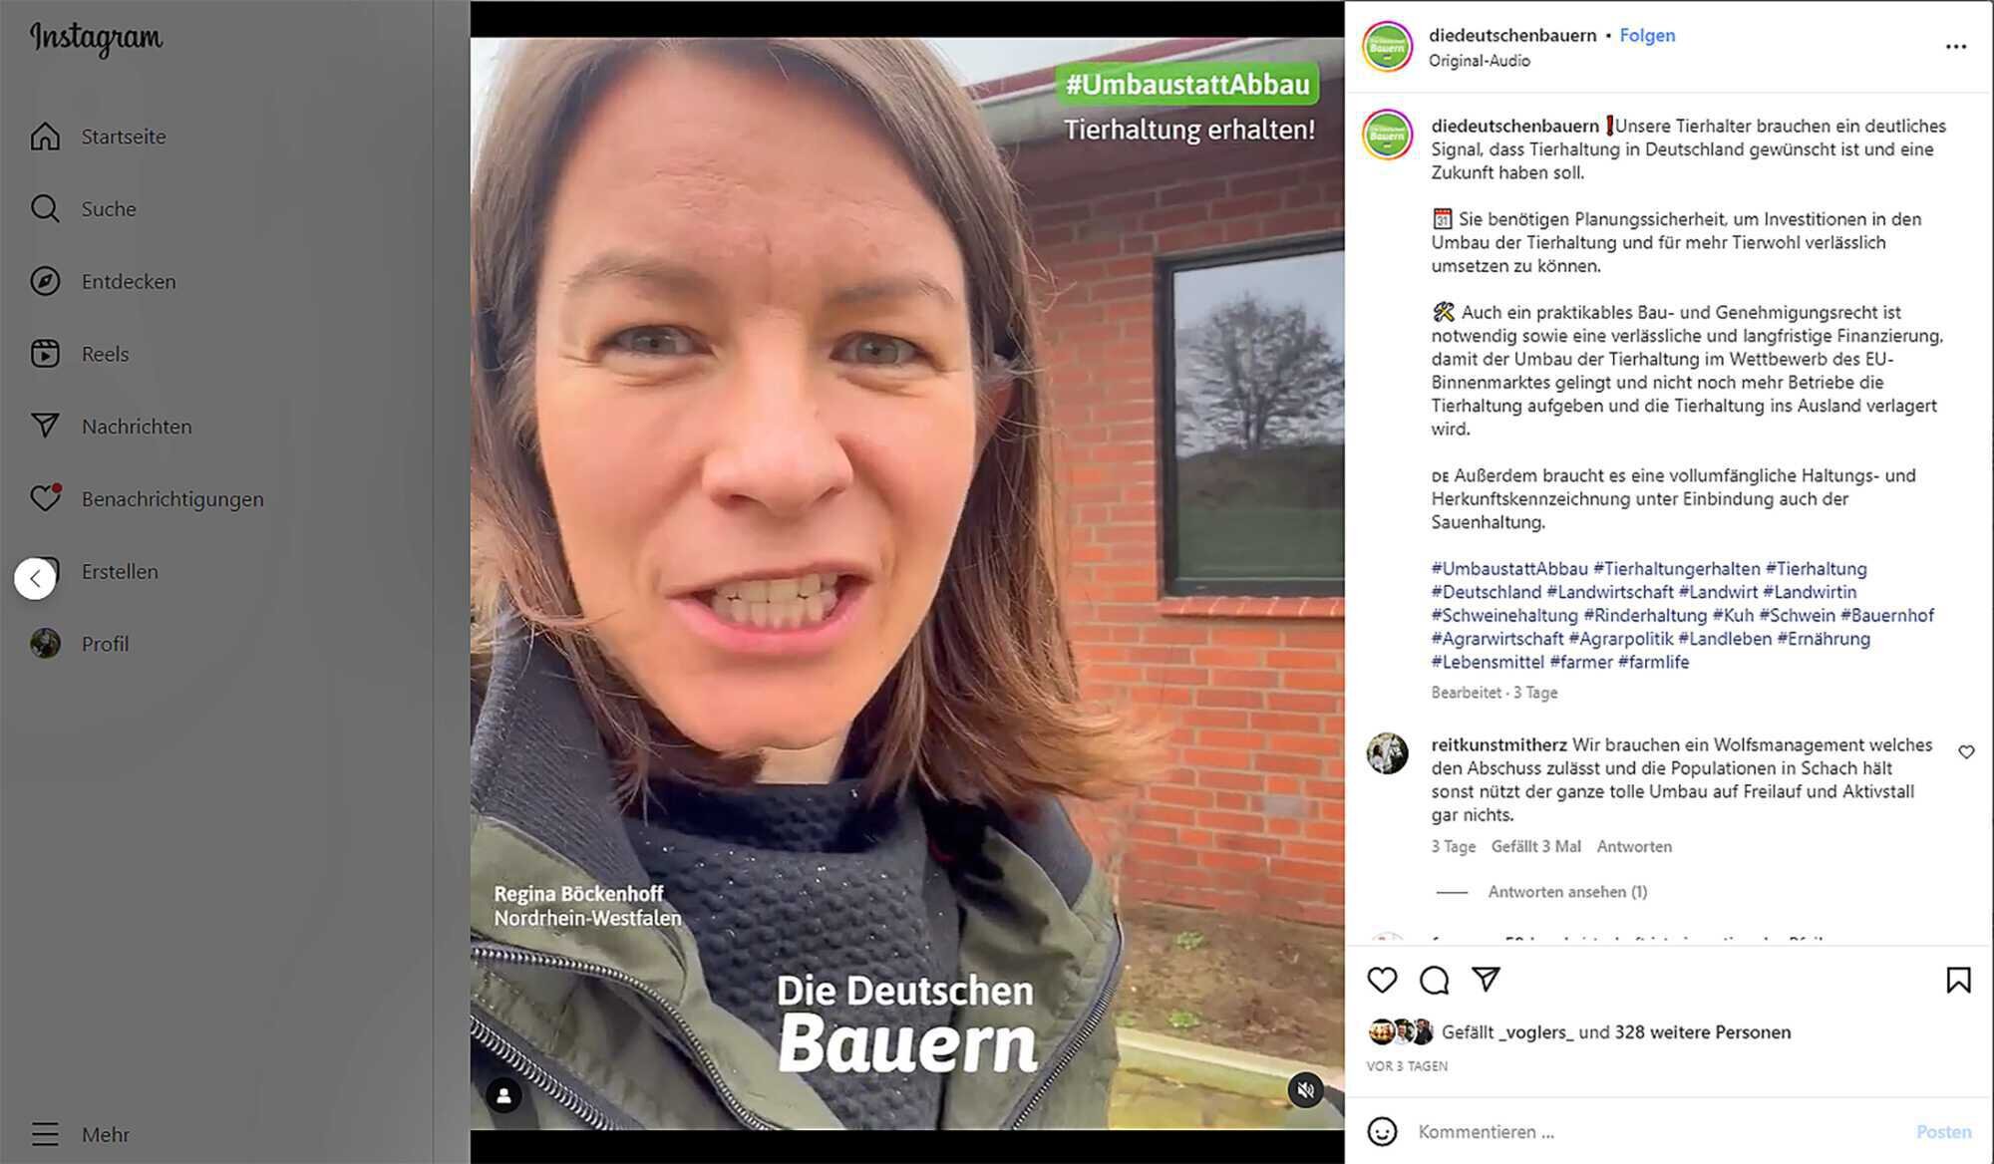Follow diedeutschenbauern via Folgen
The image size is (1994, 1164).
[1647, 35]
